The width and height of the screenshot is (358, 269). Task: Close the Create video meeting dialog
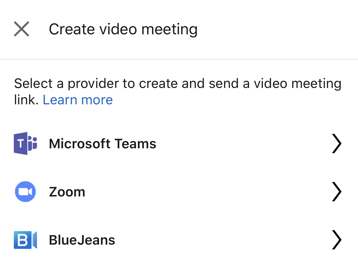point(22,29)
